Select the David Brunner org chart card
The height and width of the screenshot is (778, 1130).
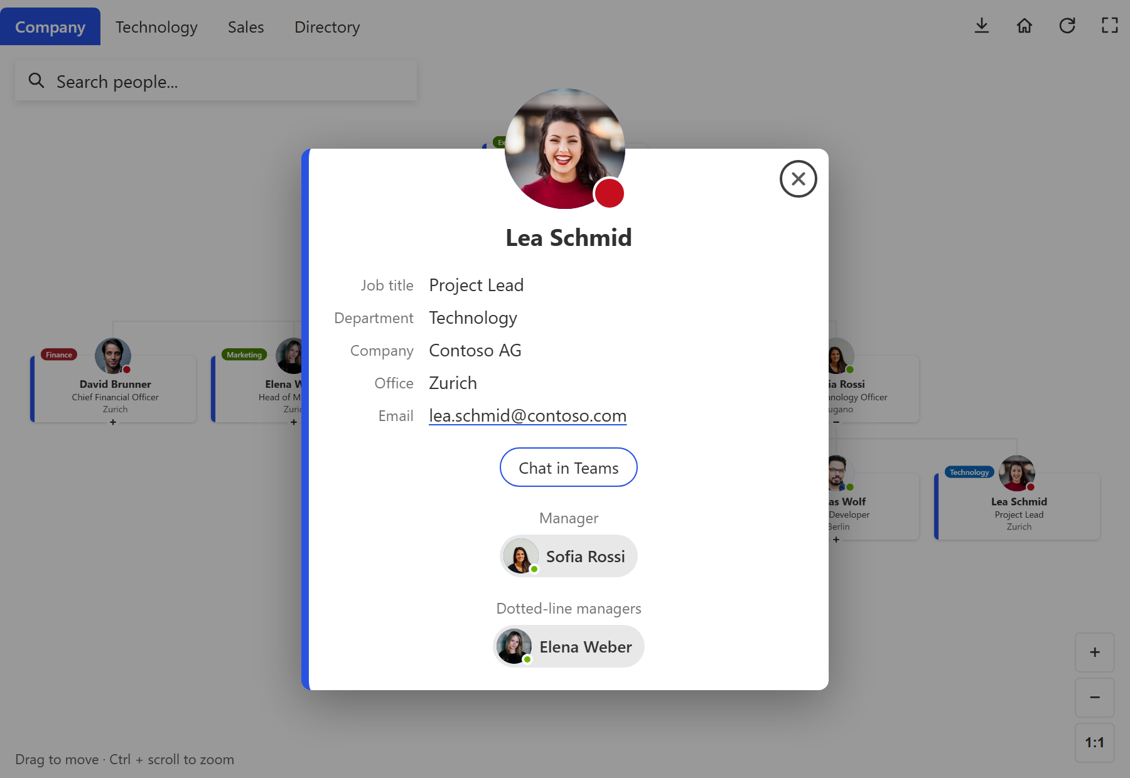[x=114, y=389]
